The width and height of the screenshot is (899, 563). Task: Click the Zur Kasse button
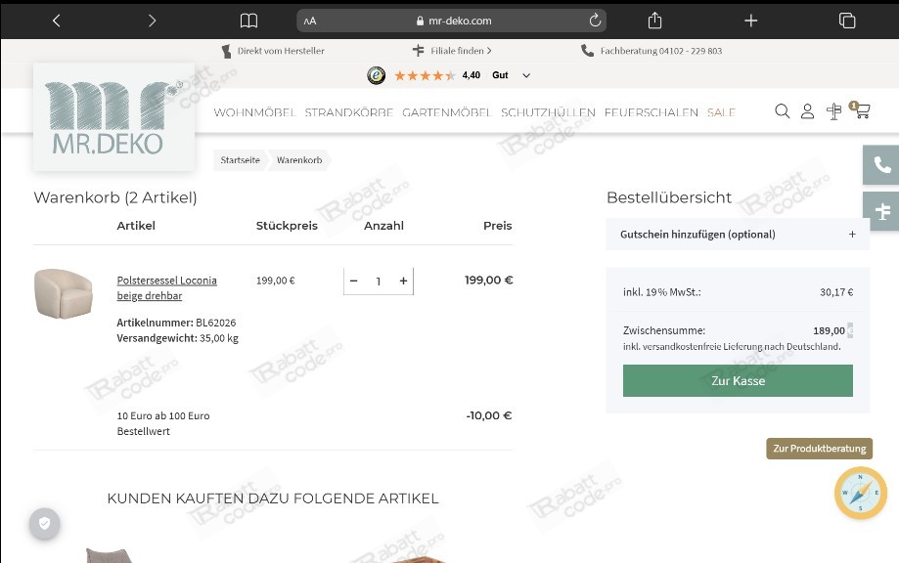(x=738, y=380)
